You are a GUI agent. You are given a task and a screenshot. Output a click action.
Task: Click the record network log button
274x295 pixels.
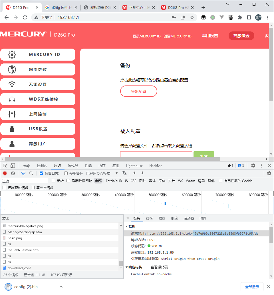pos(5,173)
